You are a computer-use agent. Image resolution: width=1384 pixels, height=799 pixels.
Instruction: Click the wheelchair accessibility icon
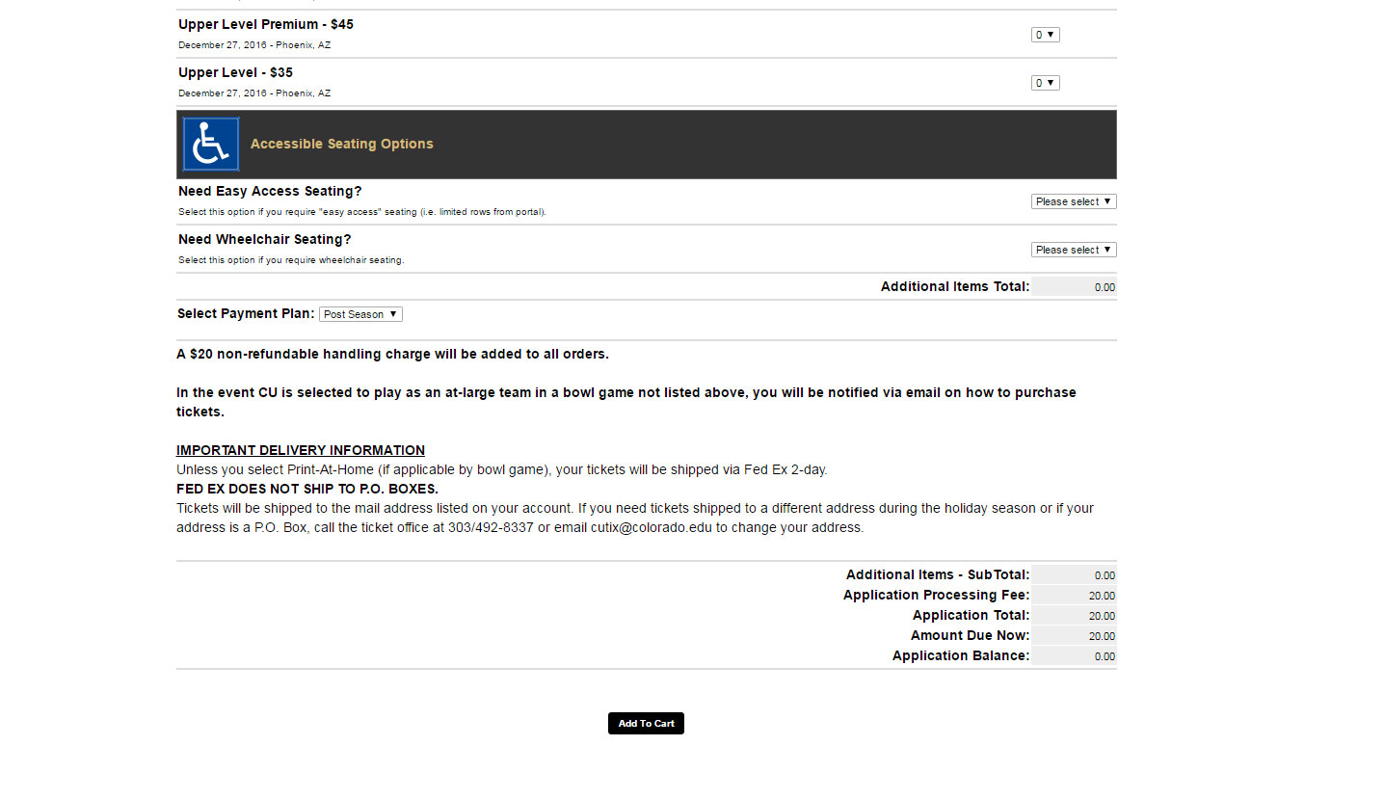click(x=211, y=145)
